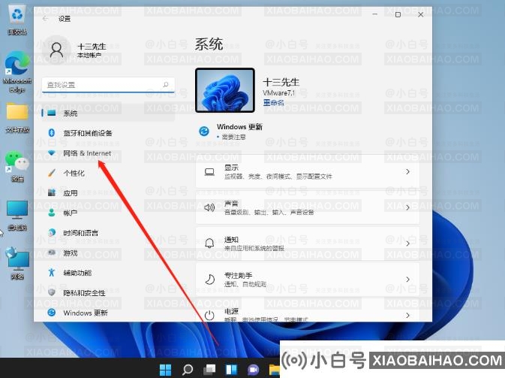The width and height of the screenshot is (505, 378).
Task: Click the Windows update sync icon
Action: tap(204, 132)
